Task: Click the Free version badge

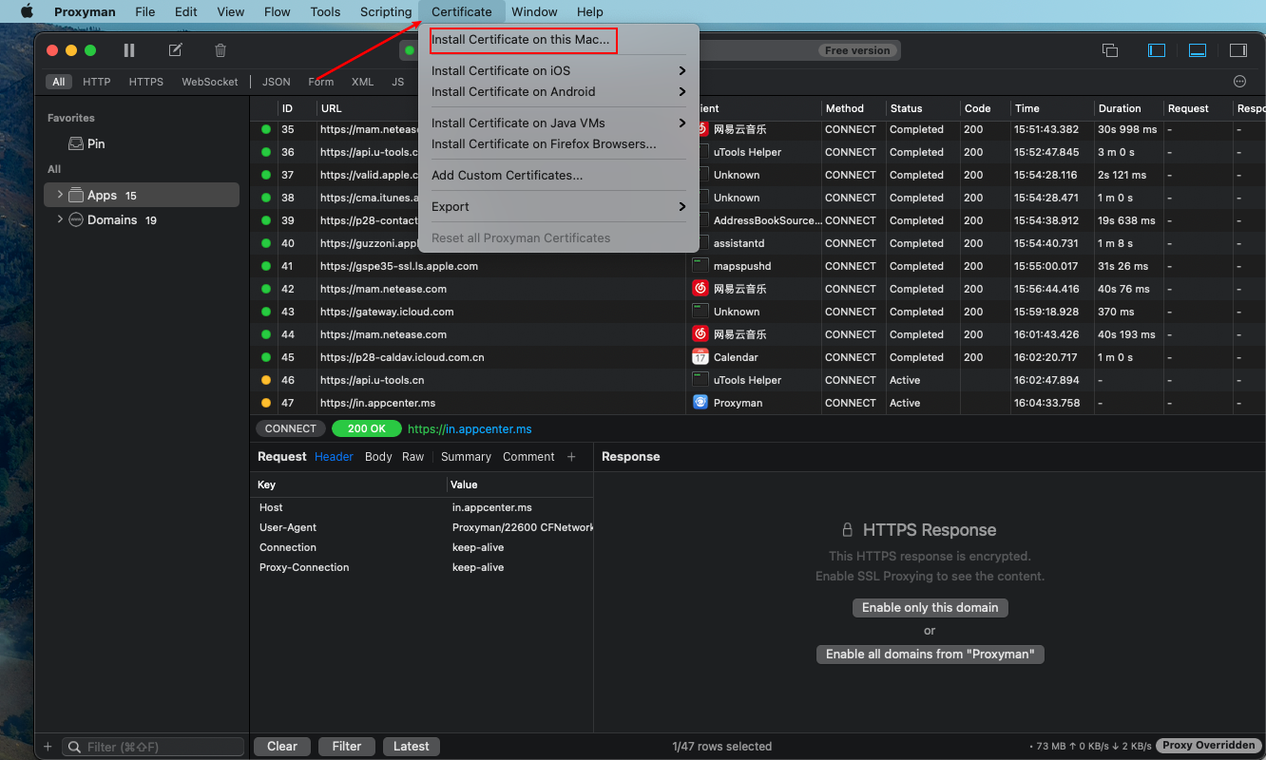Action: pyautogui.click(x=857, y=50)
